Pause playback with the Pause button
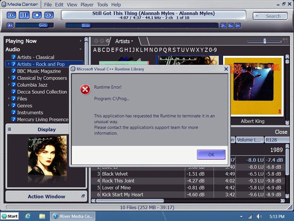The width and height of the screenshot is (294, 221). (24, 15)
